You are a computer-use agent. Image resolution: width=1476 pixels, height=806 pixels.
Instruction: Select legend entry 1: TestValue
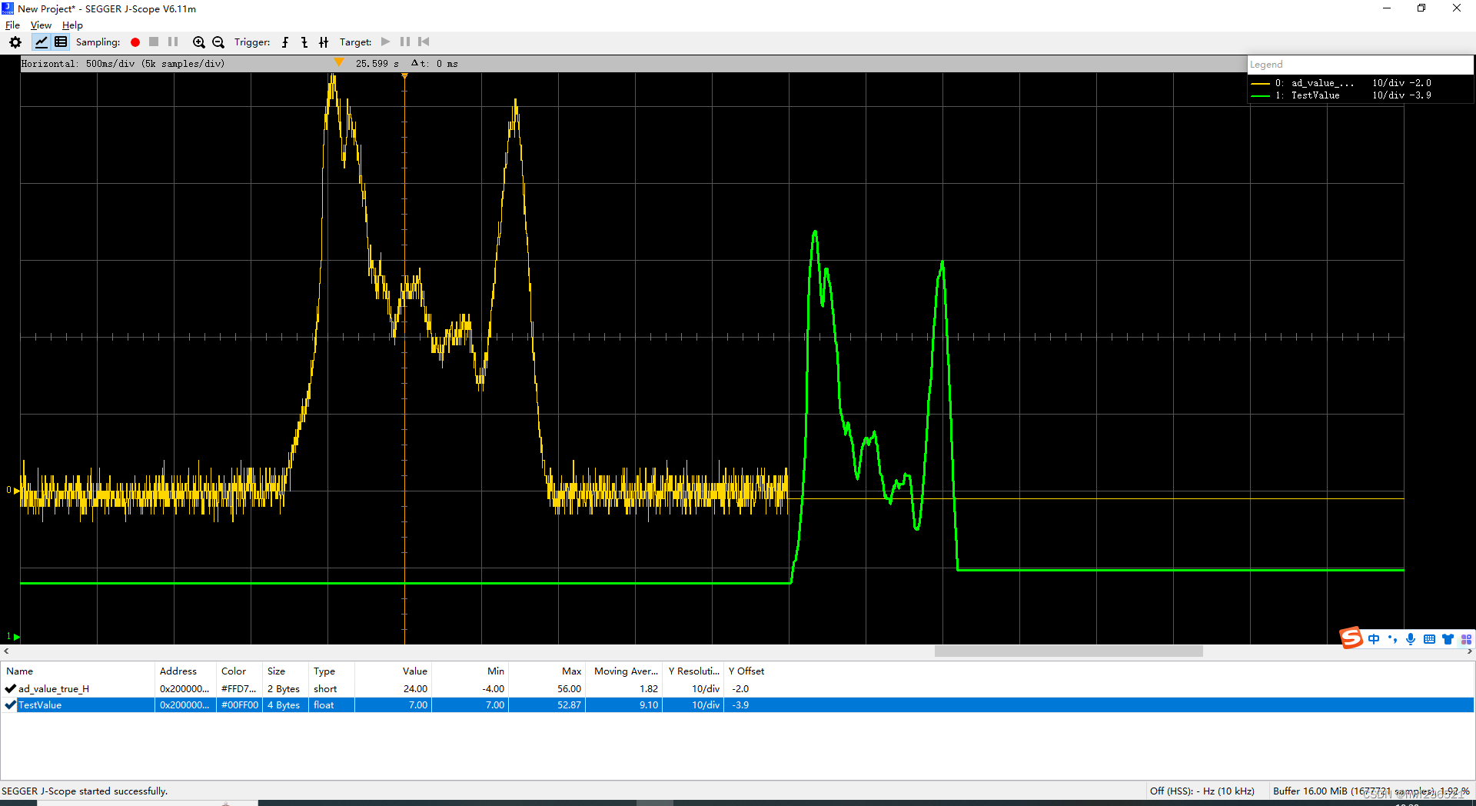coord(1341,95)
